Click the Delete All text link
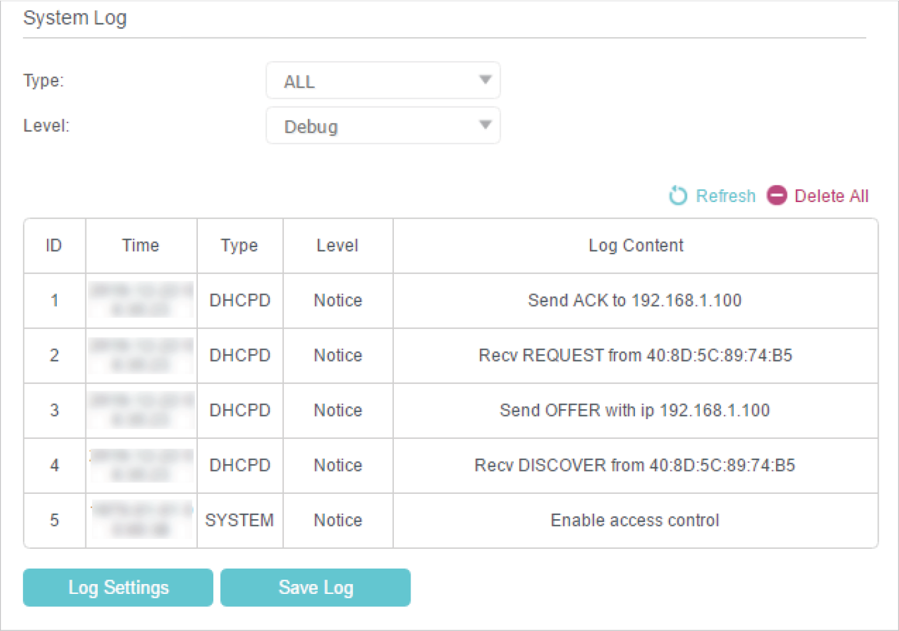This screenshot has width=899, height=631. 831,196
